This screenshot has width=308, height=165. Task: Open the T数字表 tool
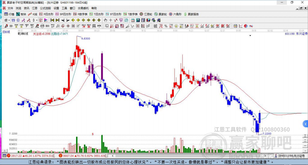click(x=131, y=14)
